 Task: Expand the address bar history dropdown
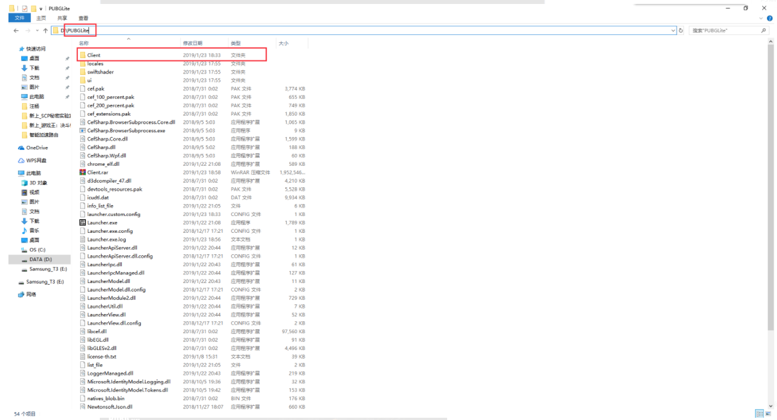point(673,30)
